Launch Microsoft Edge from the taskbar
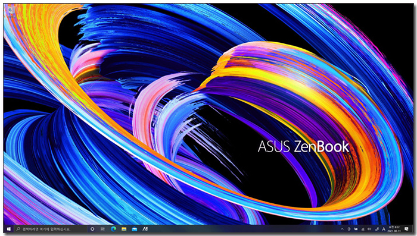 tap(113, 229)
